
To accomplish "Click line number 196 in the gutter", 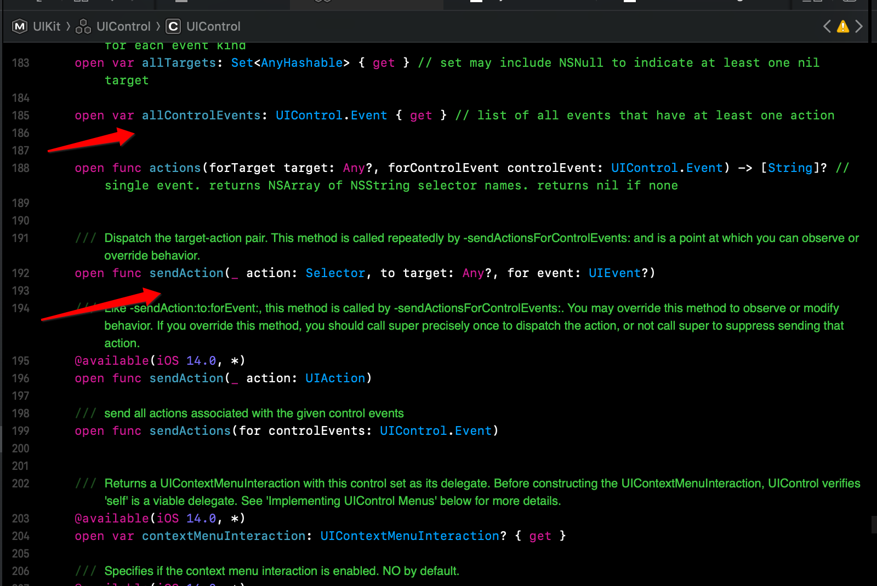I will tap(20, 378).
